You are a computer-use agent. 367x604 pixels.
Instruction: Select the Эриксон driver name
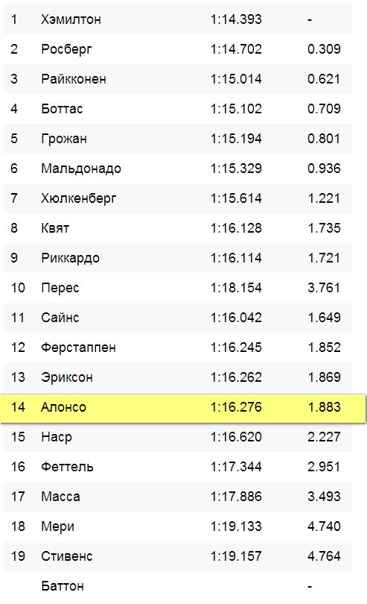(x=67, y=377)
